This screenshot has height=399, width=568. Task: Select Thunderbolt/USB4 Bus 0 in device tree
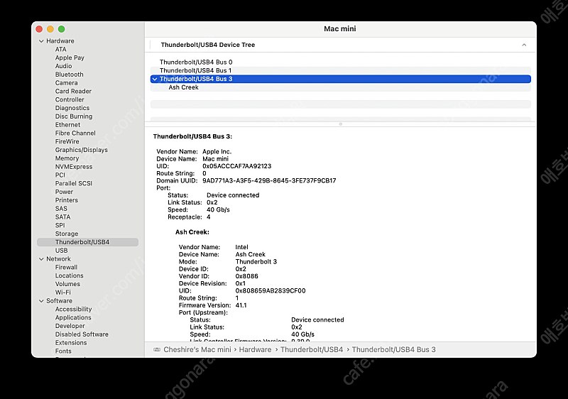coord(195,62)
